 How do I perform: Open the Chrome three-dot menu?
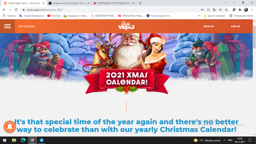coord(252,10)
